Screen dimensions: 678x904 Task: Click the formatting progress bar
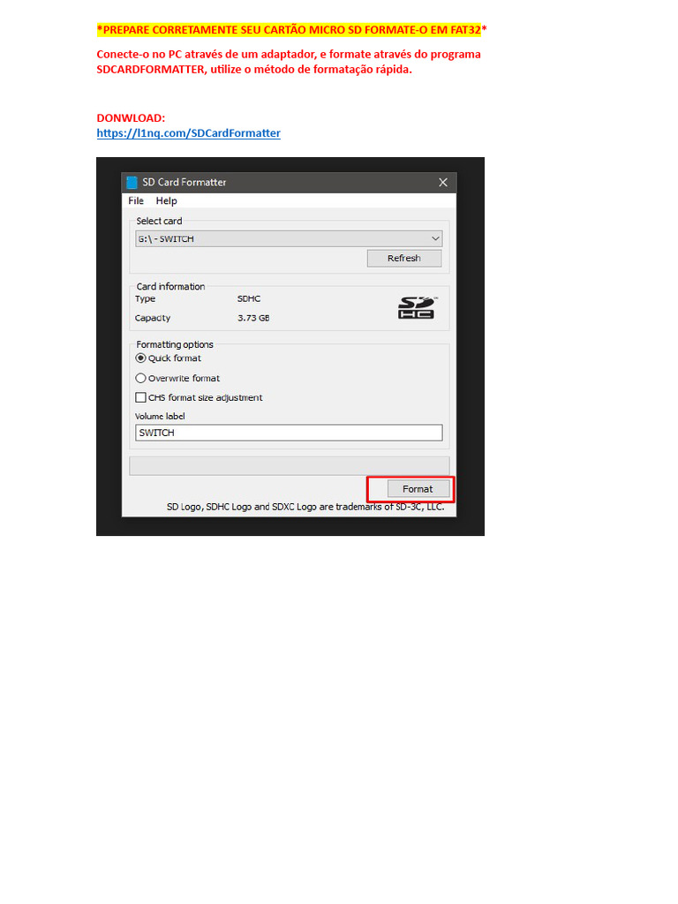290,466
